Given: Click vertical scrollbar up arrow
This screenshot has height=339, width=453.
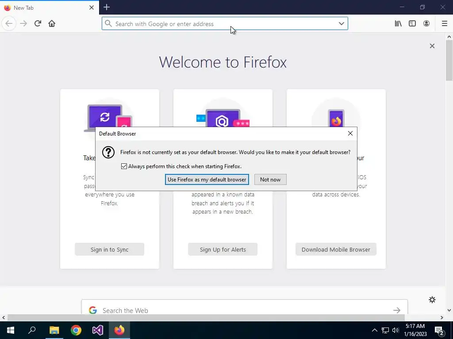Looking at the screenshot, I should click(449, 37).
